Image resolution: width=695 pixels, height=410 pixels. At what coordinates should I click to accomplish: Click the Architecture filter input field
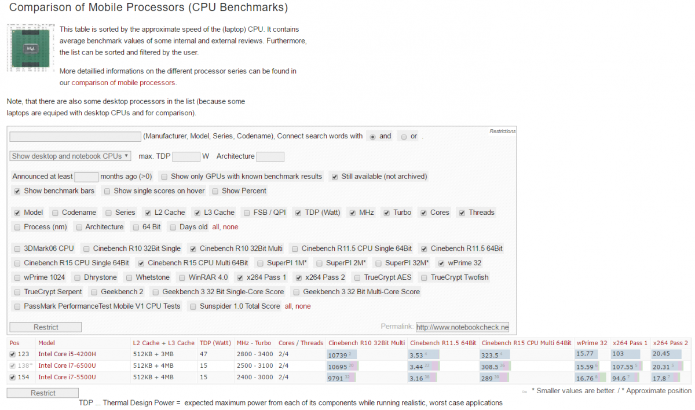270,157
